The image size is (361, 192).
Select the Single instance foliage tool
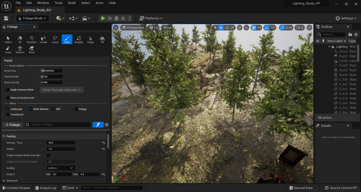pos(90,39)
